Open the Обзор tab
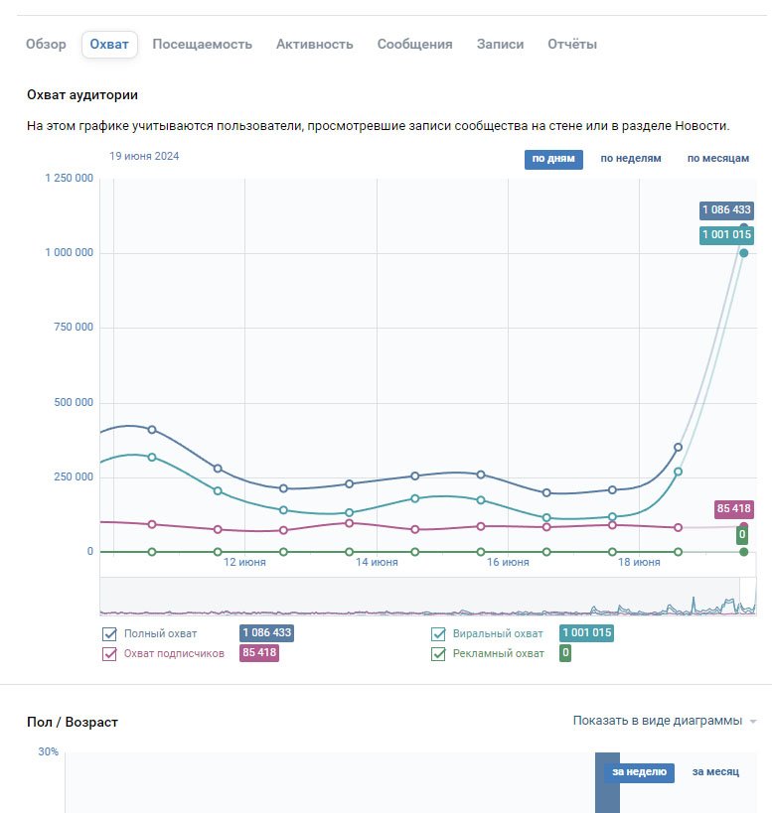772x813 pixels. [x=46, y=45]
